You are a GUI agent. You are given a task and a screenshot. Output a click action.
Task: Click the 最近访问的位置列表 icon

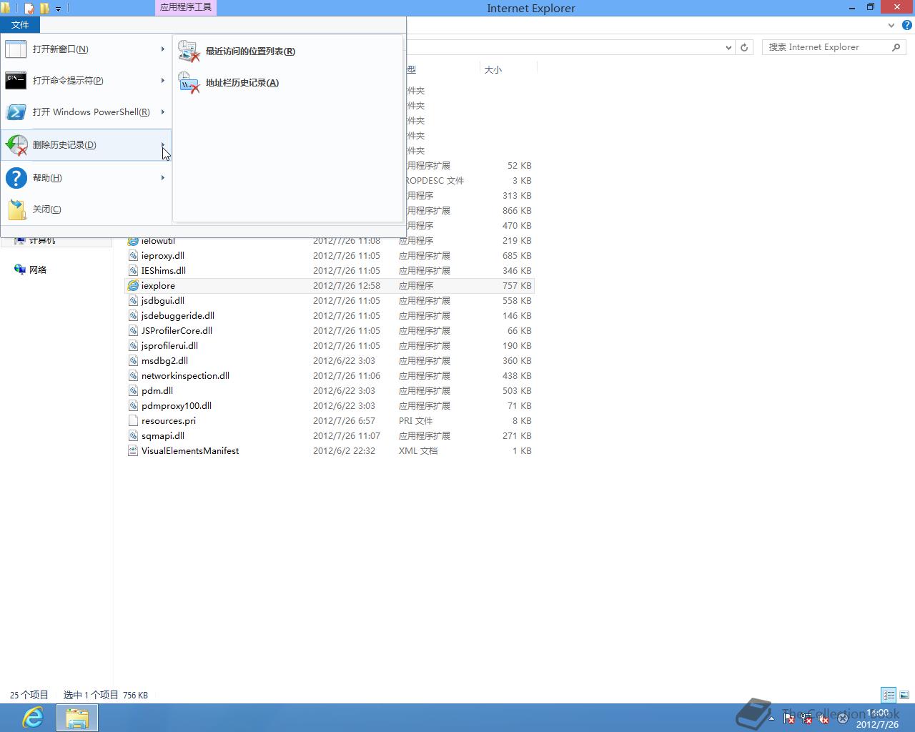pos(189,51)
